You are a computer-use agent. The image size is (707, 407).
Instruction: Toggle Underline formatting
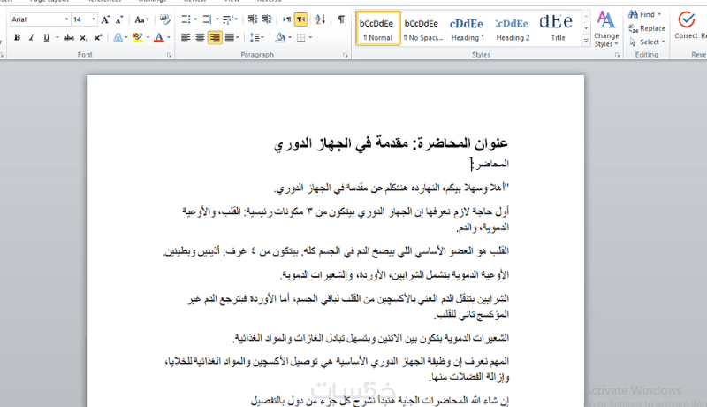pos(47,38)
